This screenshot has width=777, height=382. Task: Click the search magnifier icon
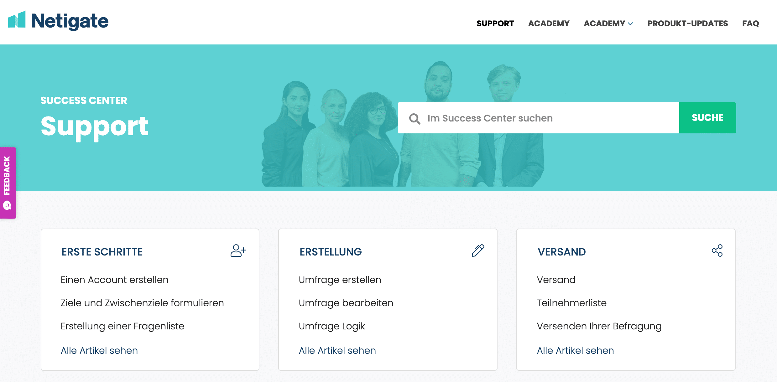[x=415, y=119]
